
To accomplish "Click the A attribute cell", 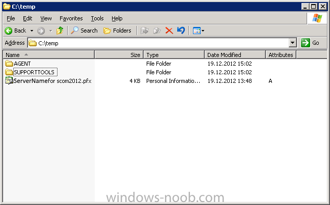I will point(270,81).
